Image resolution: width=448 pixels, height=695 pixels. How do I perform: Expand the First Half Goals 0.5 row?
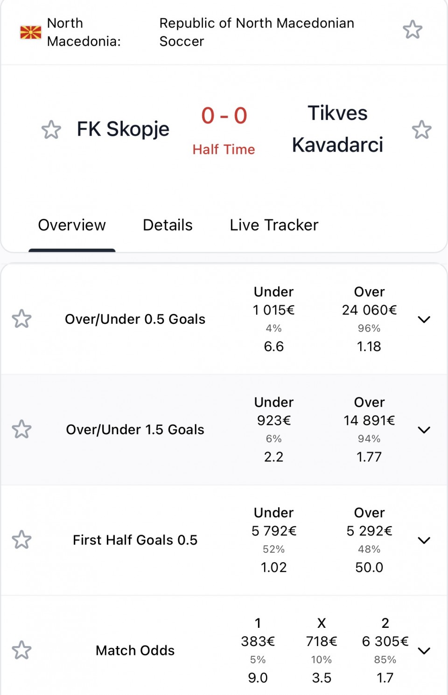424,540
